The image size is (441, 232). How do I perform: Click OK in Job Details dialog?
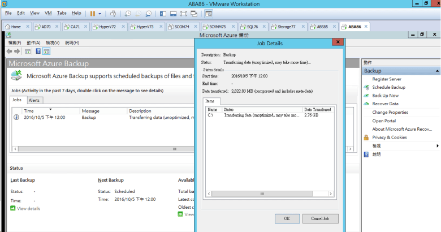tap(287, 218)
